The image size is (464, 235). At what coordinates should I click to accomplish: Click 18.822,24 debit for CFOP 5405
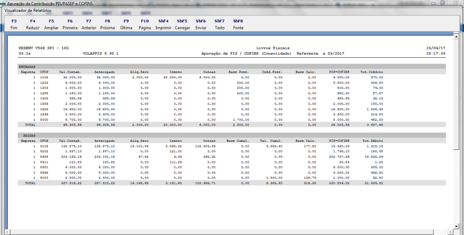374,157
